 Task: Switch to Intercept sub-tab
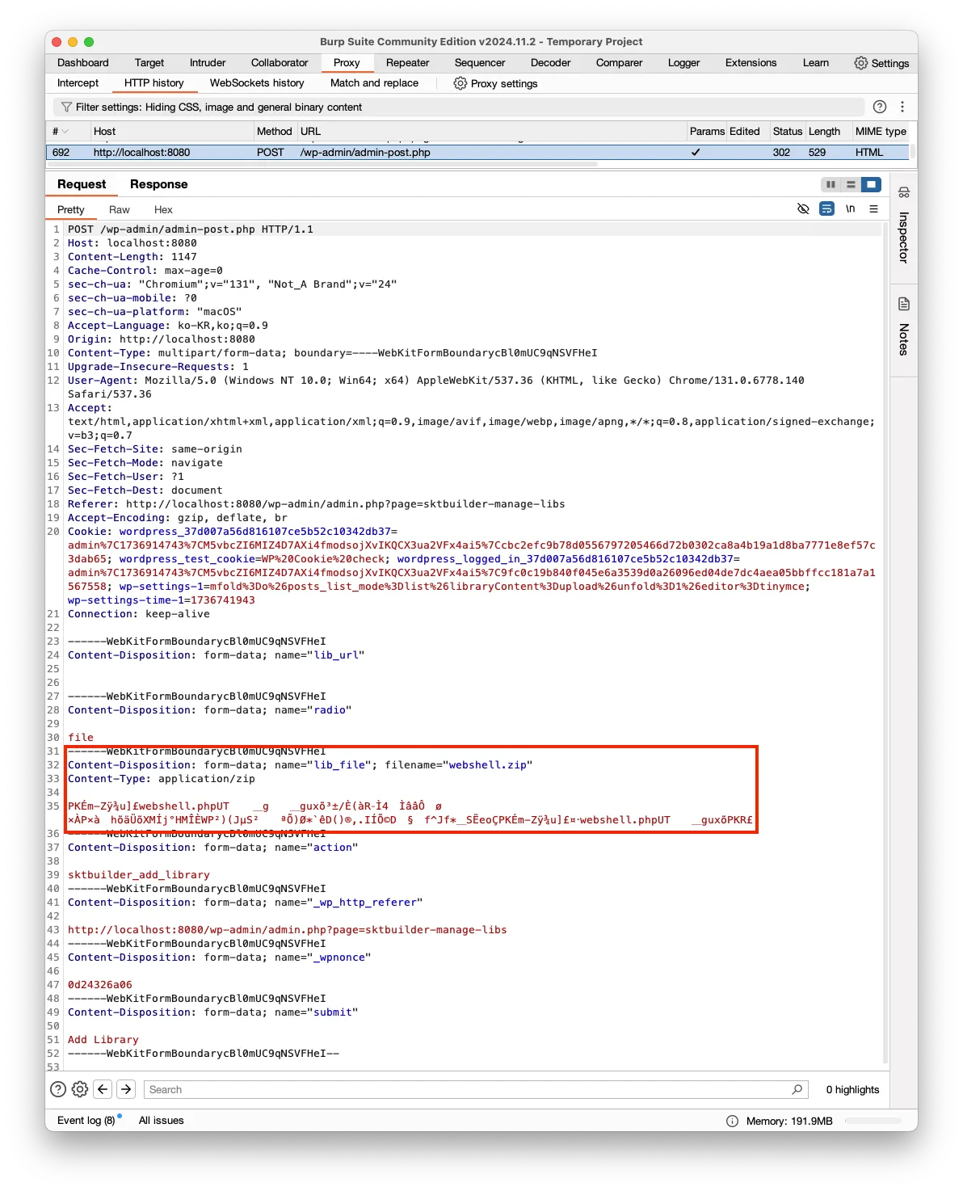click(78, 83)
